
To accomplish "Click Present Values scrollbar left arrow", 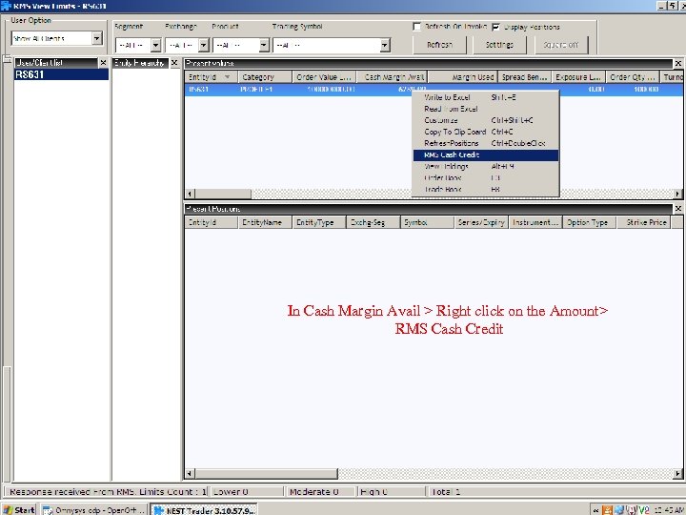I will click(x=190, y=194).
